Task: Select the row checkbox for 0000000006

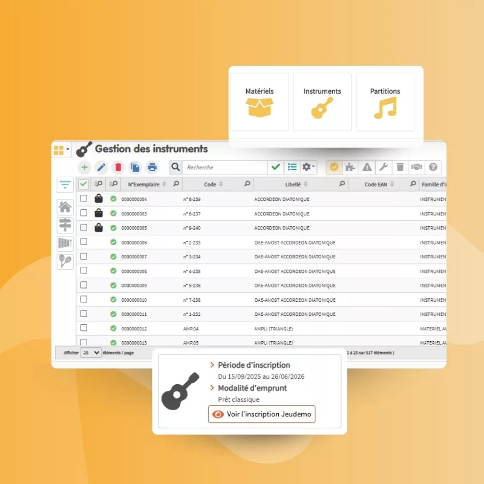Action: [x=83, y=242]
